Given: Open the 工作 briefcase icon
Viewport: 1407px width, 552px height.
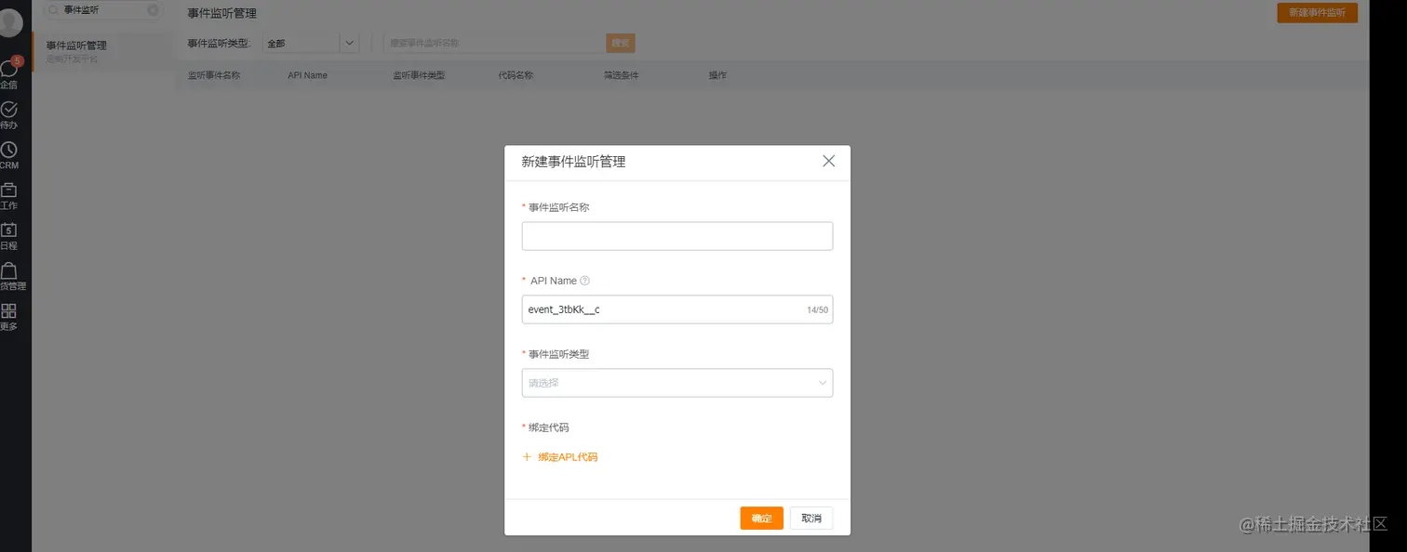Looking at the screenshot, I should [x=9, y=191].
